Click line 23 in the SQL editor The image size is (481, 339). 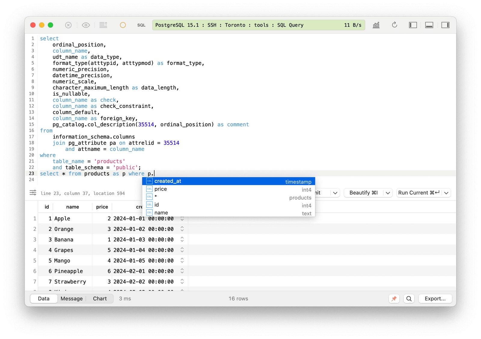tap(247, 173)
